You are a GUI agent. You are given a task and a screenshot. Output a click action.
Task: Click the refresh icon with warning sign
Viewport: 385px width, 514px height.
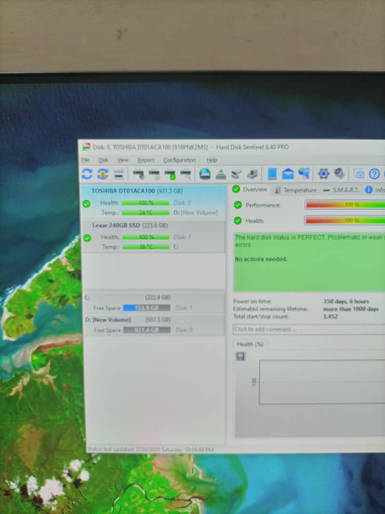(103, 174)
